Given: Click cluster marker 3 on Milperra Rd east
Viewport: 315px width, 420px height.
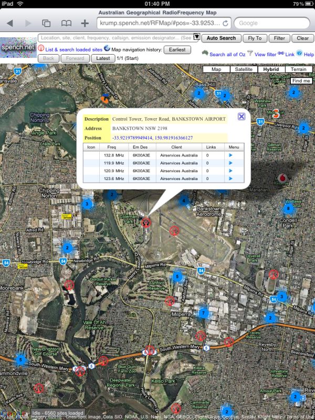Looking at the screenshot, I should tap(281, 296).
